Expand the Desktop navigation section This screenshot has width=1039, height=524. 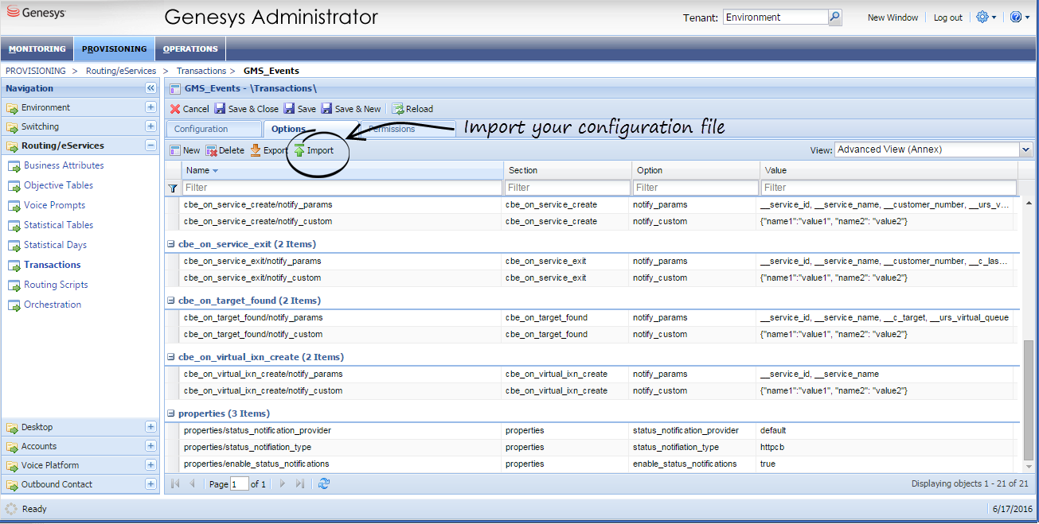coord(150,427)
